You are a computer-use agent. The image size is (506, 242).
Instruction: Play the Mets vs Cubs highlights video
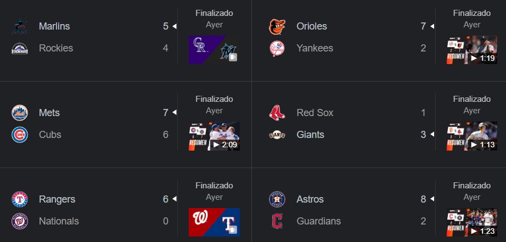[214, 136]
